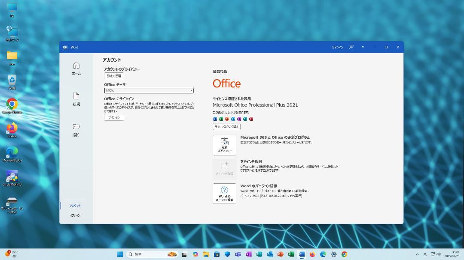Select the ボリューム (D) shortcut on desktop

pyautogui.click(x=12, y=205)
